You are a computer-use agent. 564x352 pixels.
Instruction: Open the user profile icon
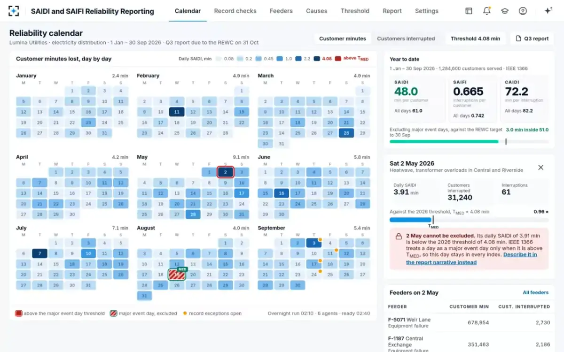(x=523, y=11)
